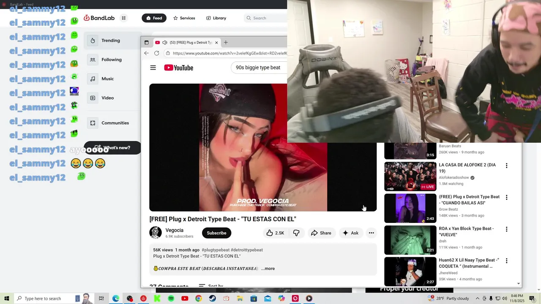
Task: Open more actions ellipsis under video
Action: [x=371, y=233]
